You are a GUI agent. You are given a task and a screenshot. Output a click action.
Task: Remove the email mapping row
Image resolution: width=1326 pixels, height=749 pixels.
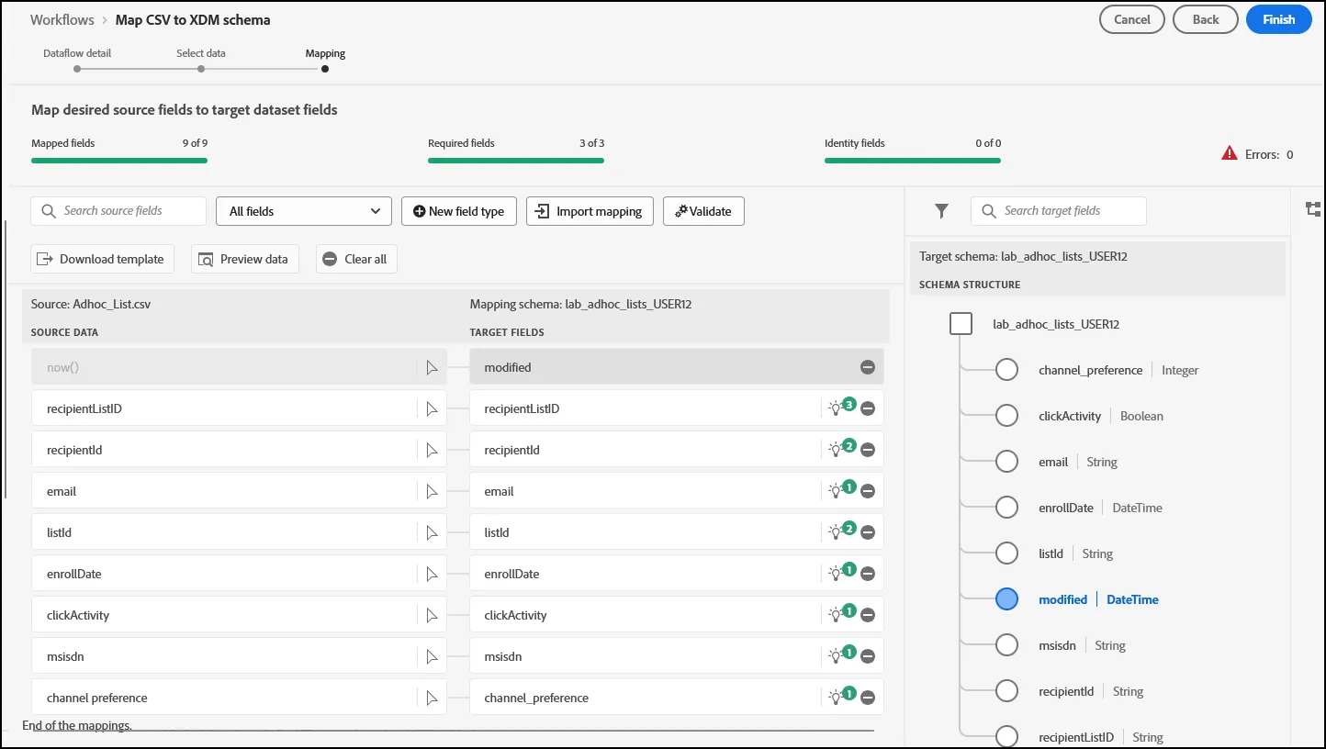868,491
